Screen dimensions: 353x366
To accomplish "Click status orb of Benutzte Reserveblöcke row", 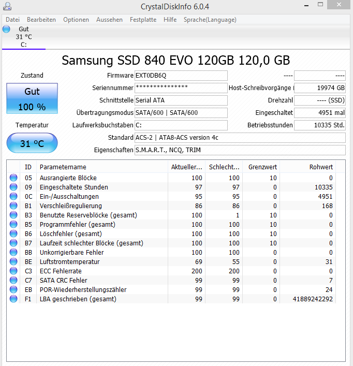I will pyautogui.click(x=13, y=215).
